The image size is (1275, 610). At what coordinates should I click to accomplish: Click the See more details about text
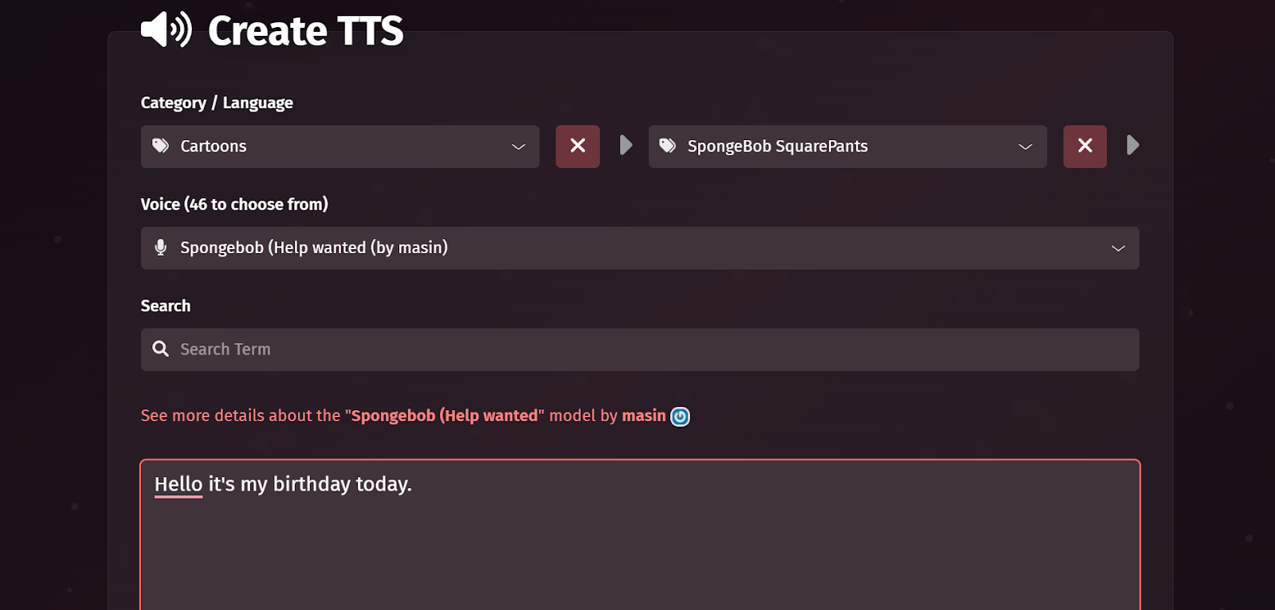pos(240,416)
